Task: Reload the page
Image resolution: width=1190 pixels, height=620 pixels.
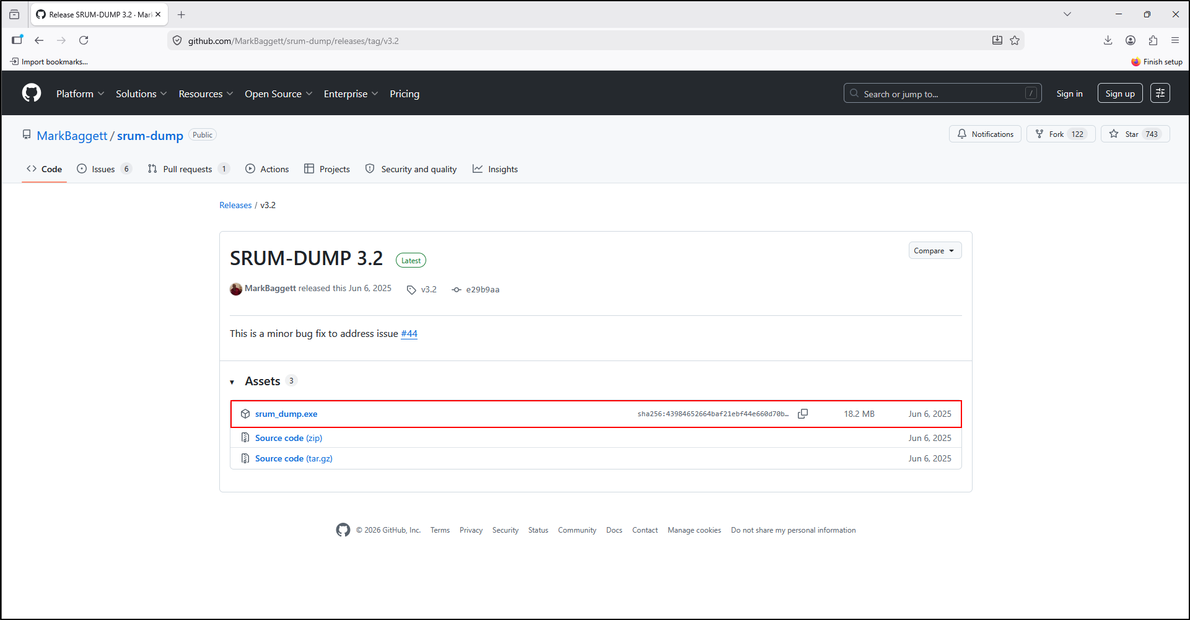Action: [84, 41]
